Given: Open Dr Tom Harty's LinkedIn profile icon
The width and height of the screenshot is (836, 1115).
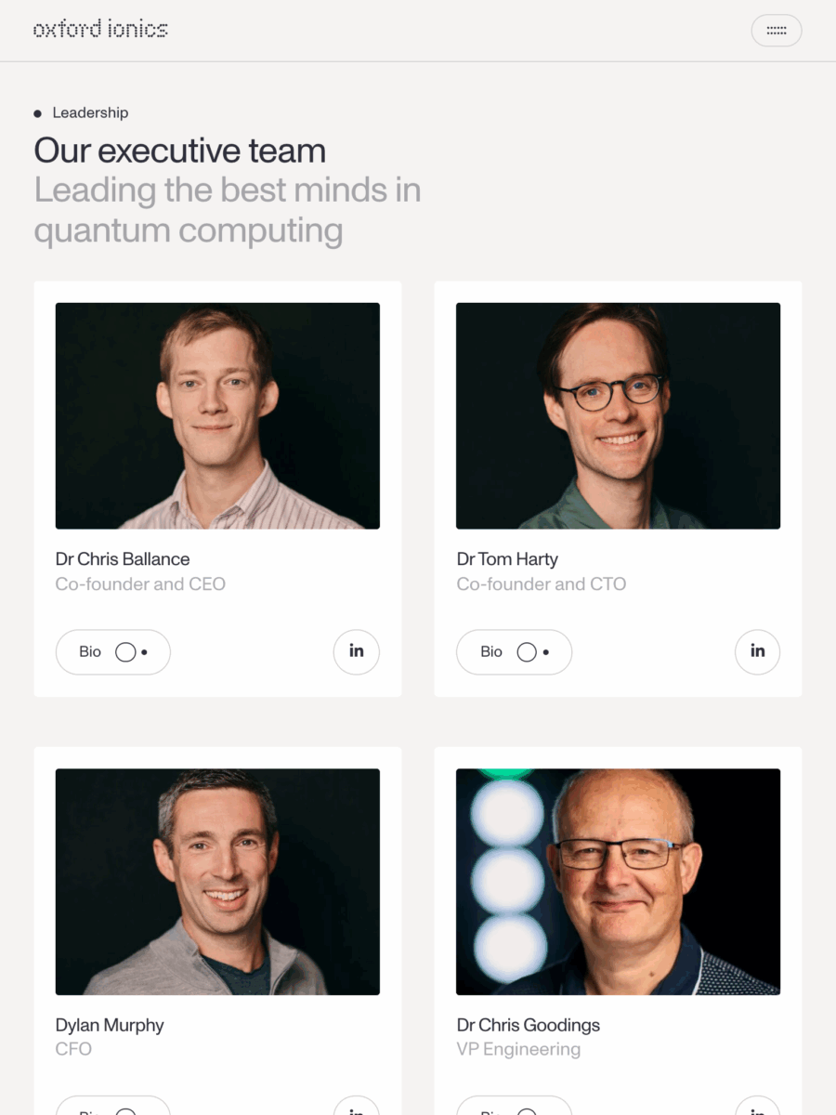Looking at the screenshot, I should 757,651.
